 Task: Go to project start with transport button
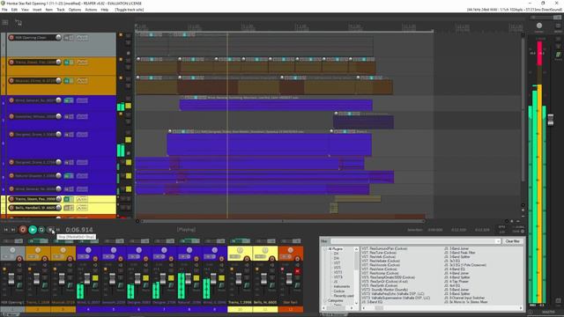pos(6,230)
